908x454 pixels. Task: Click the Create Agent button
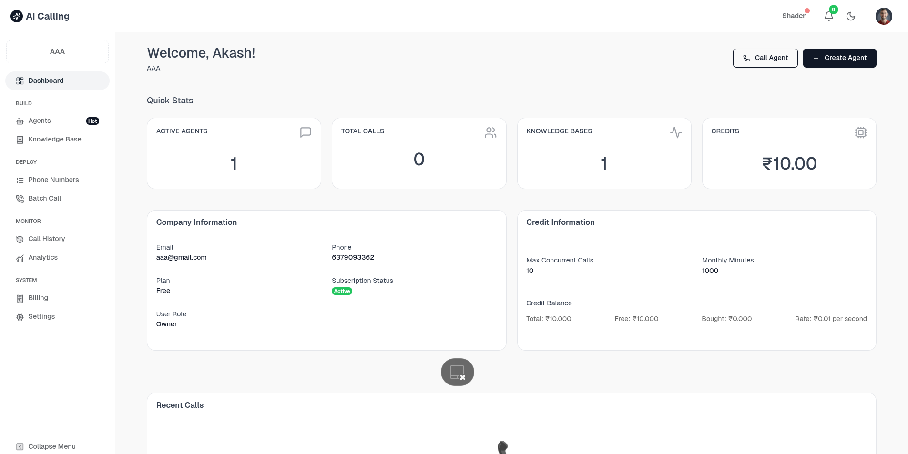pyautogui.click(x=839, y=58)
